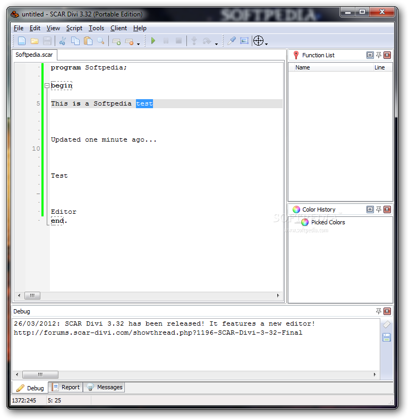Collapse the begin code block fold marker
The width and height of the screenshot is (409, 420).
[x=47, y=86]
